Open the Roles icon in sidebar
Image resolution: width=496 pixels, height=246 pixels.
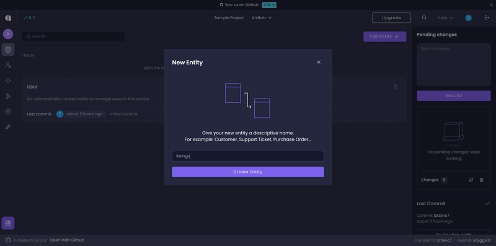click(8, 65)
